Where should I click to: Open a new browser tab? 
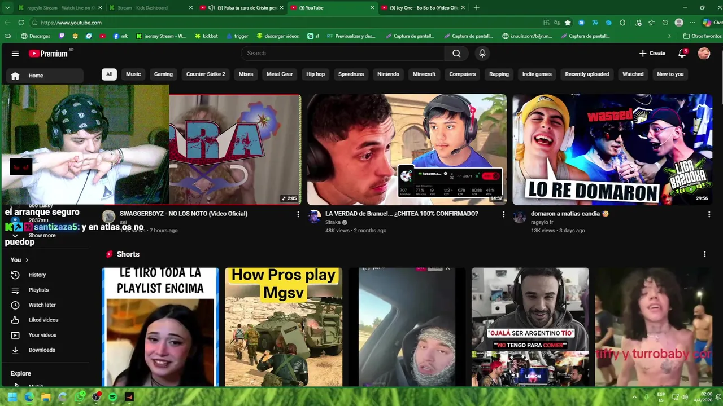pos(476,8)
